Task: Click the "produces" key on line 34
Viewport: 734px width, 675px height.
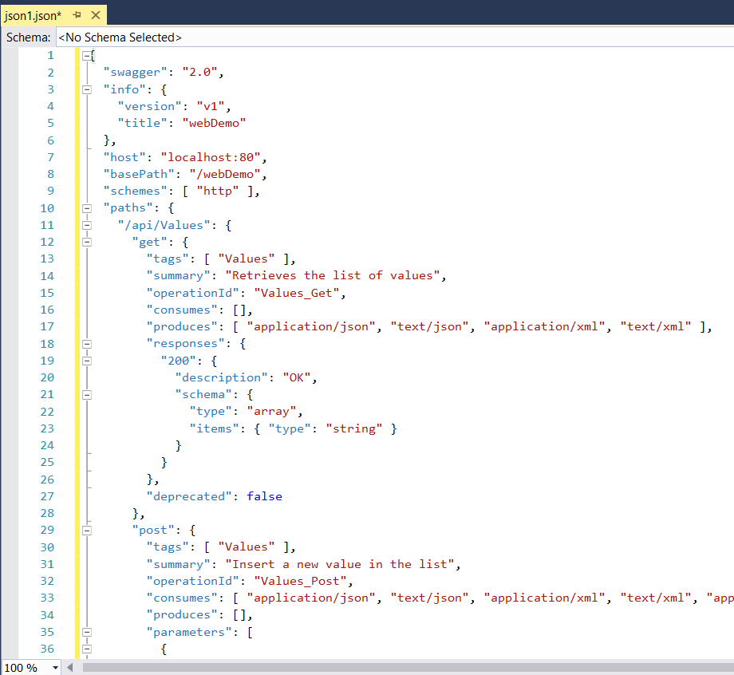Action: point(182,615)
